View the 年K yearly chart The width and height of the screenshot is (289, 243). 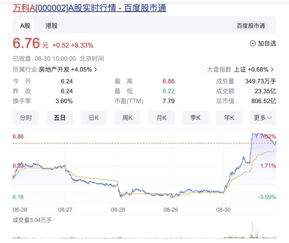[229, 118]
